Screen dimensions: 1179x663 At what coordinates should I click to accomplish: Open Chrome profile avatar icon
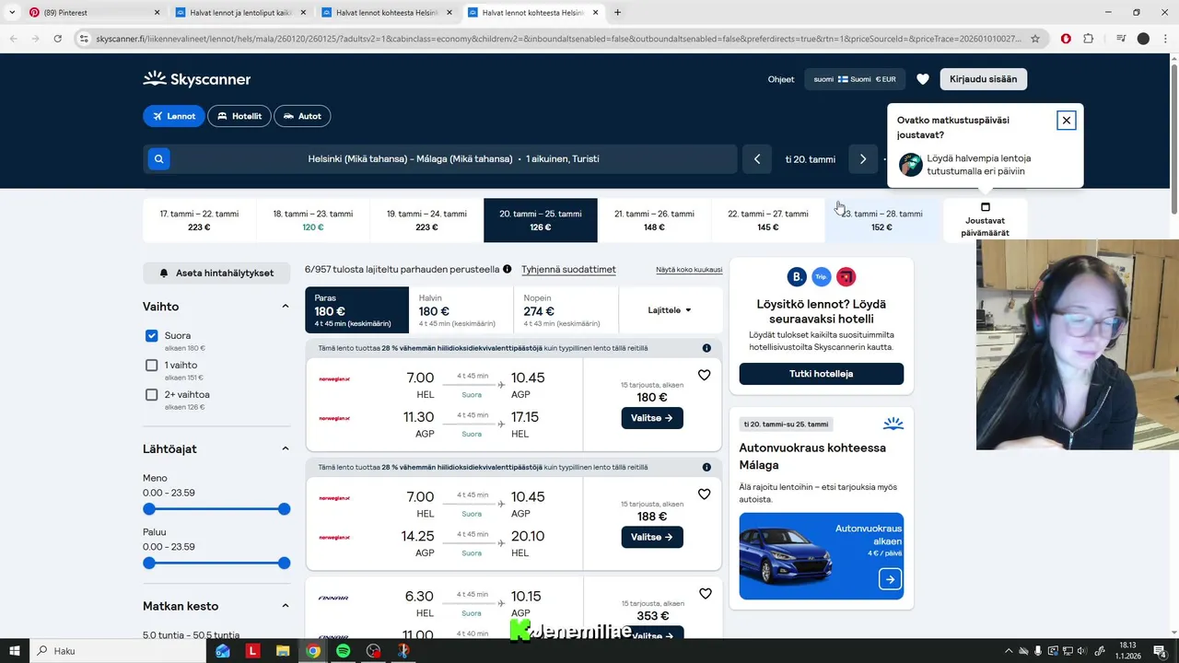pos(1143,39)
